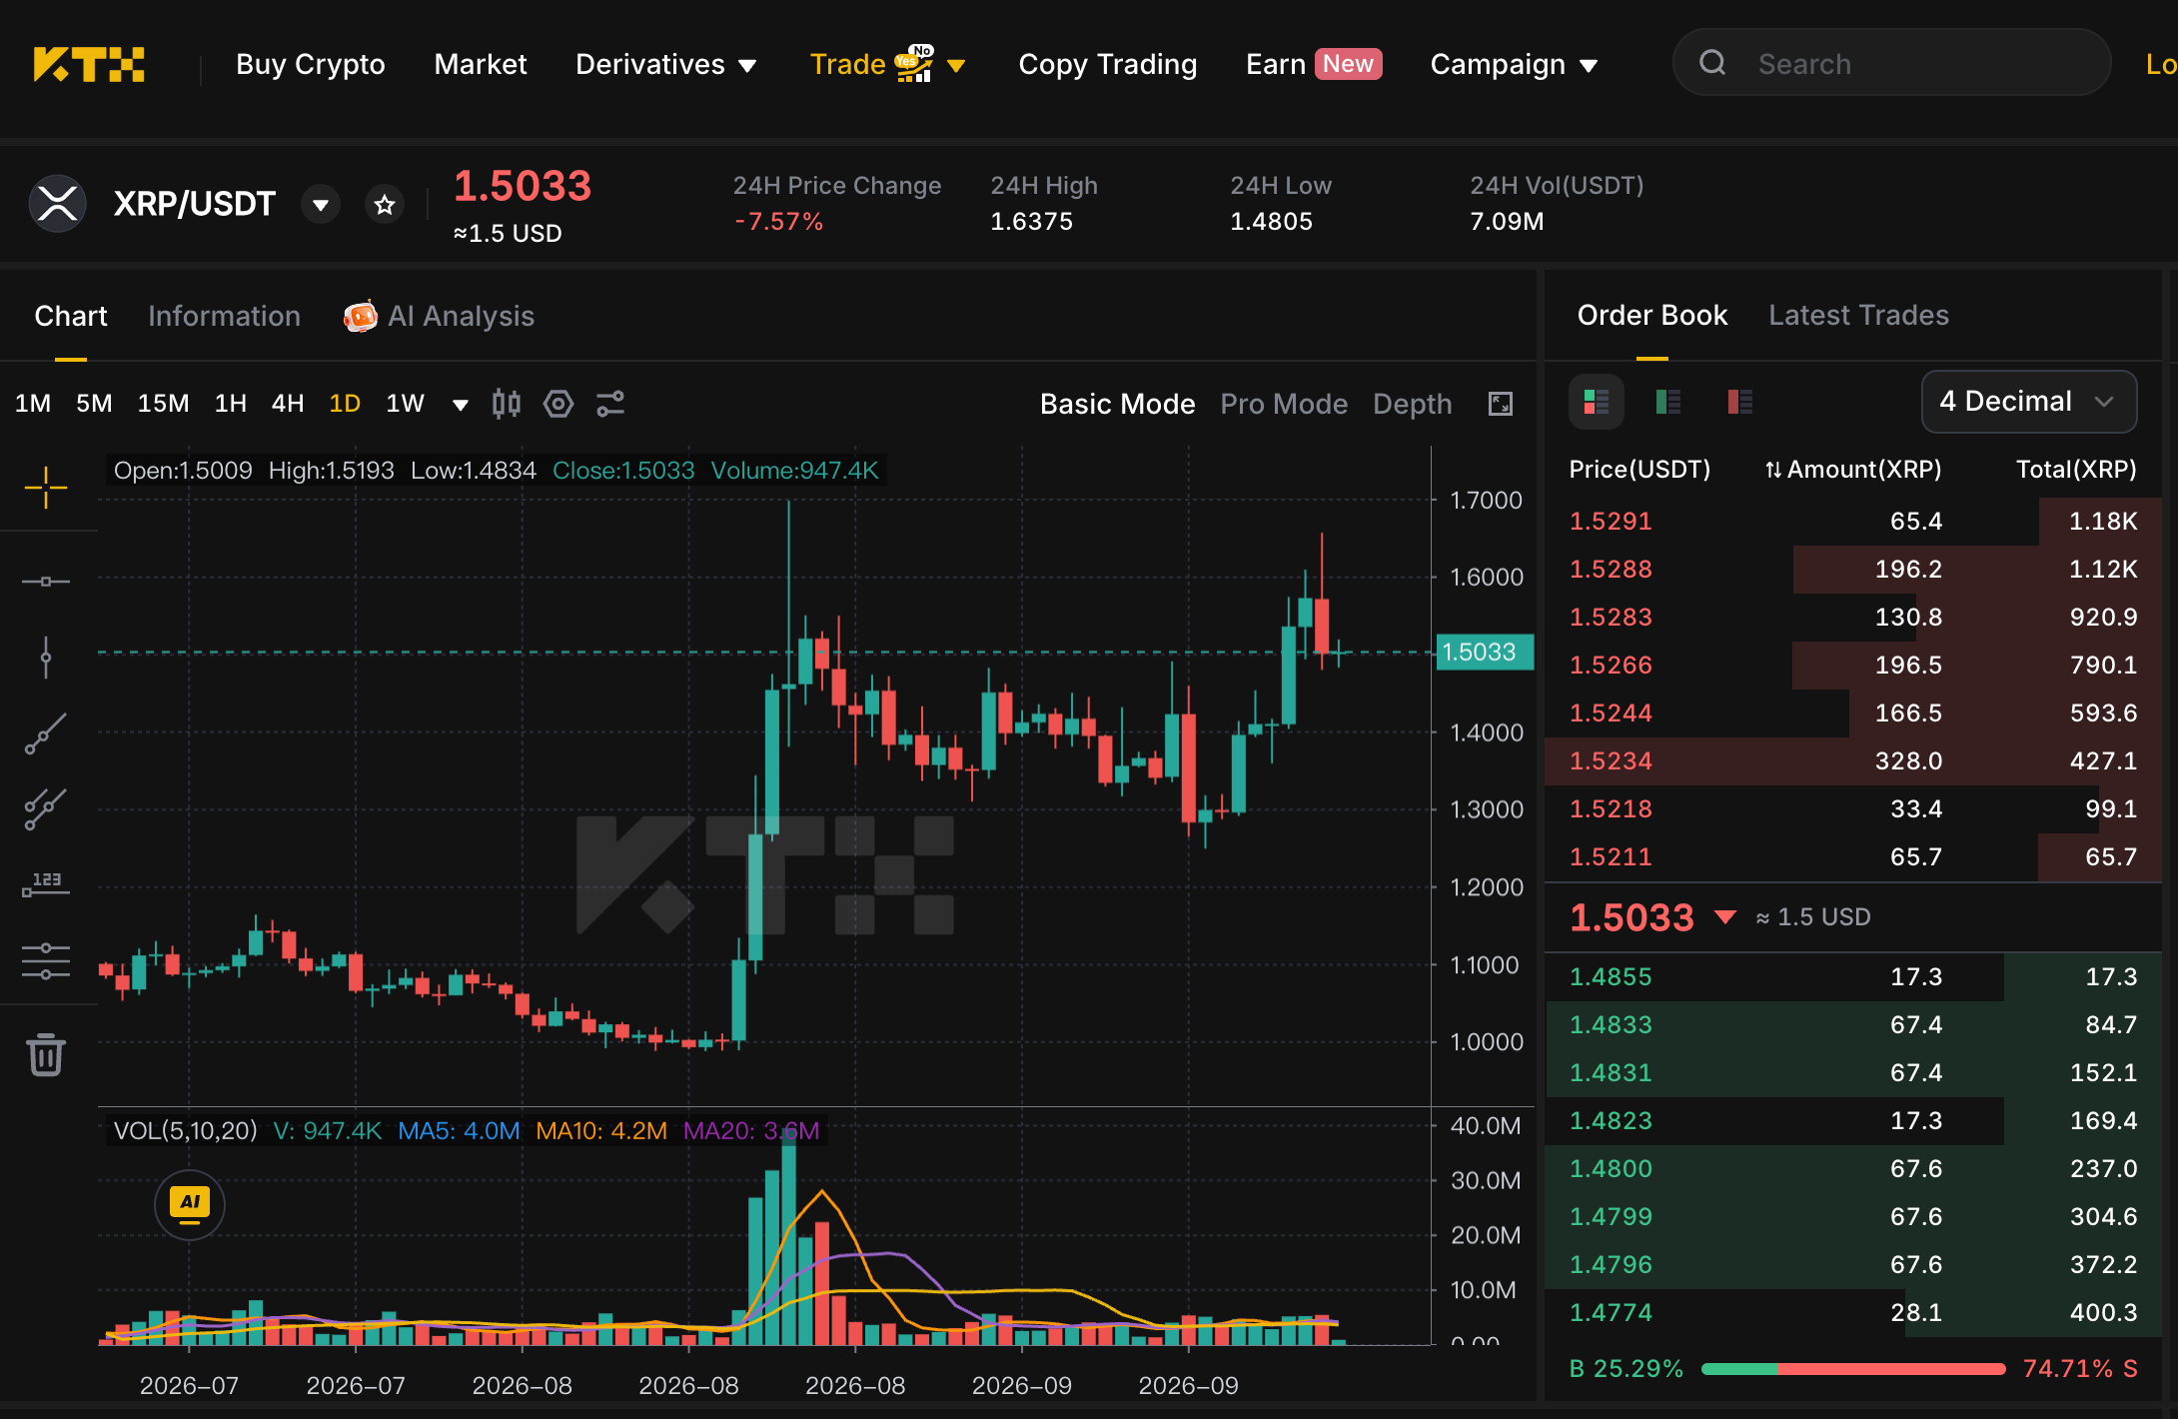The width and height of the screenshot is (2178, 1419).
Task: Show combined buy and sell order book
Action: pyautogui.click(x=1597, y=403)
